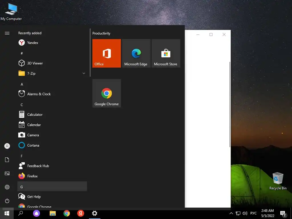Viewport: 292px width, 219px height.
Task: Open Settings gear in Start sidebar
Action: pos(7,187)
